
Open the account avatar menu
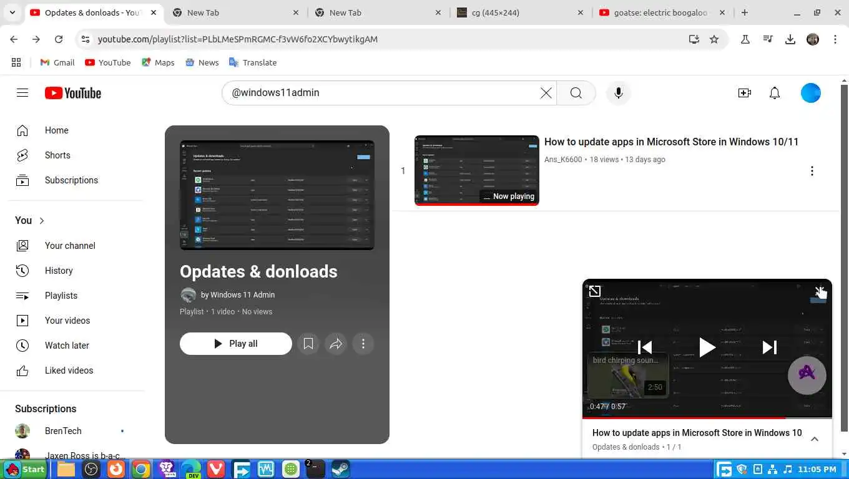(811, 93)
